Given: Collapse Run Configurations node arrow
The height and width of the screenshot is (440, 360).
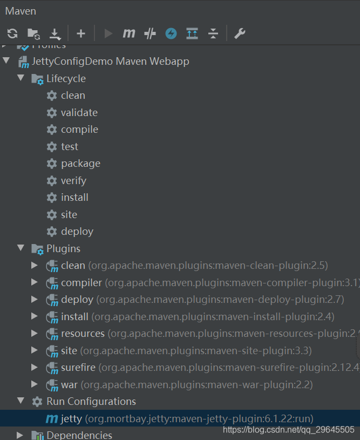Looking at the screenshot, I should coord(21,401).
